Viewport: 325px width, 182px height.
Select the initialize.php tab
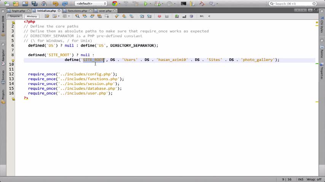coord(47,11)
